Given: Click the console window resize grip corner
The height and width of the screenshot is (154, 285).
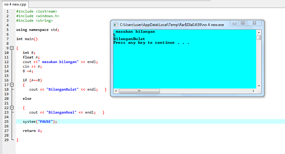Looking at the screenshot, I should click(x=259, y=92).
